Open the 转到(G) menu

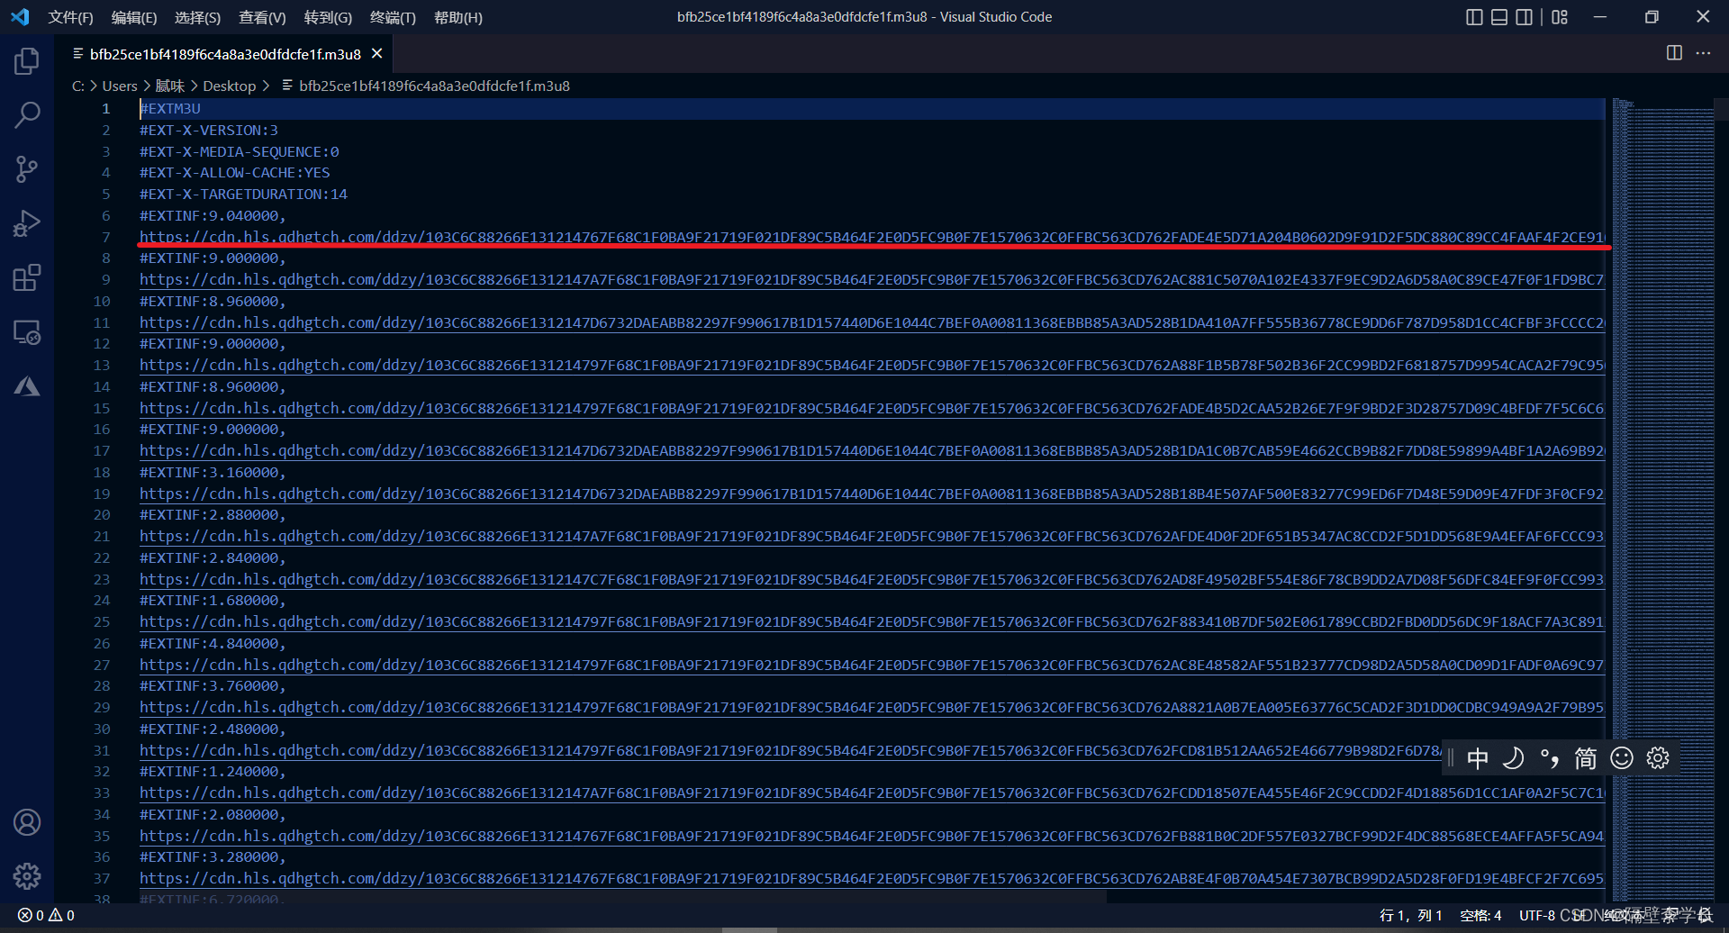click(328, 17)
